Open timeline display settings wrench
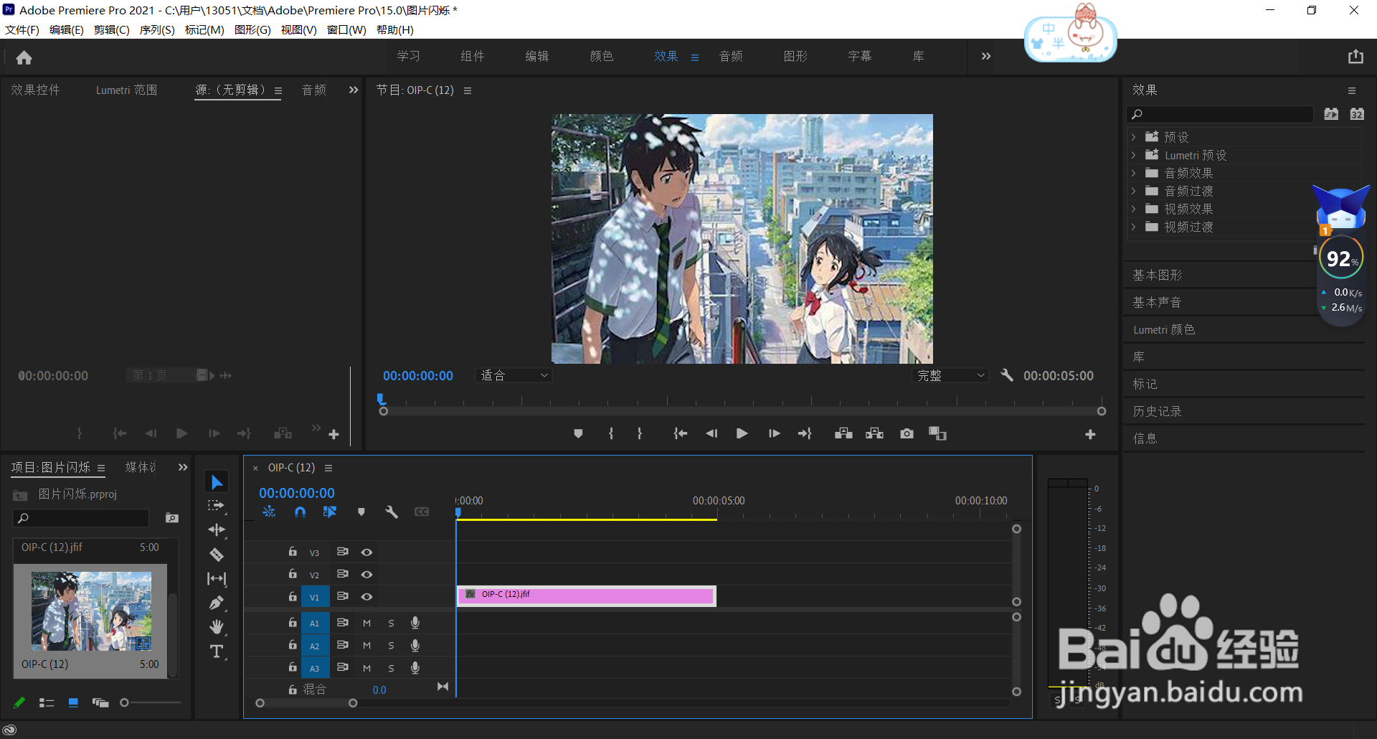Image resolution: width=1377 pixels, height=739 pixels. [x=392, y=512]
